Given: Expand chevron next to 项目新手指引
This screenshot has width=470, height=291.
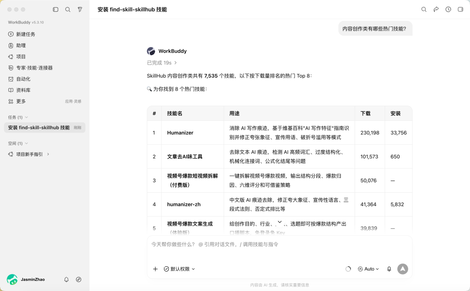Looking at the screenshot, I should pyautogui.click(x=48, y=154).
